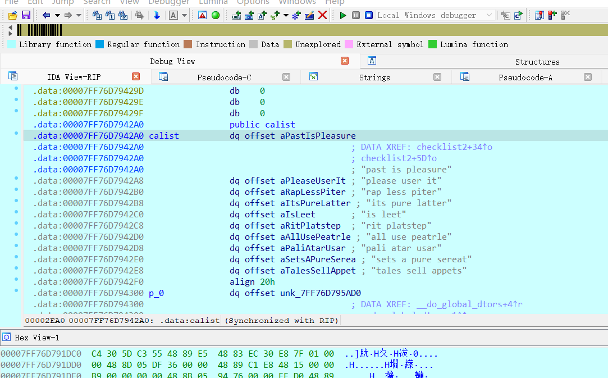
Task: Click the Regular function blue color swatch
Action: 100,44
